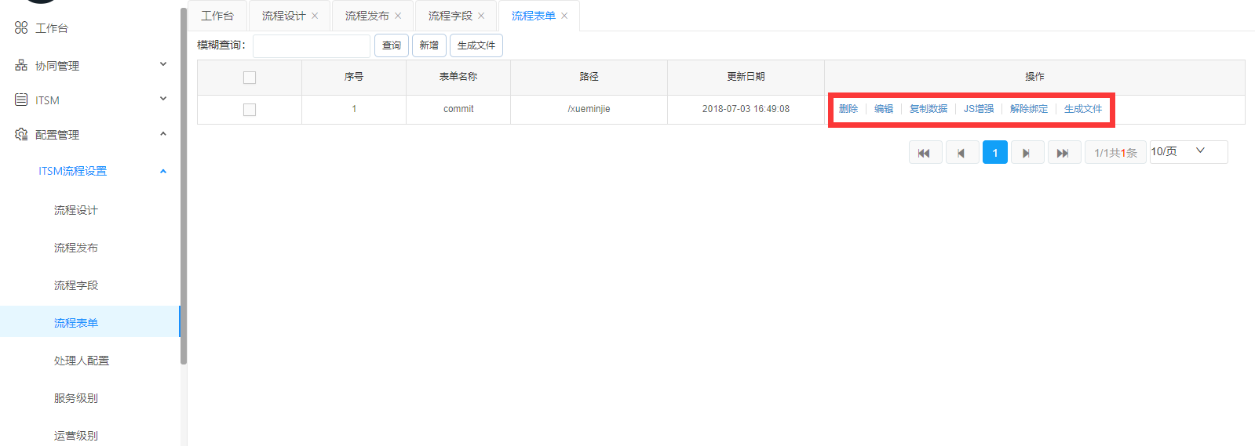The height and width of the screenshot is (446, 1255).
Task: Click the ITSM list icon in sidebar
Action: coord(21,100)
